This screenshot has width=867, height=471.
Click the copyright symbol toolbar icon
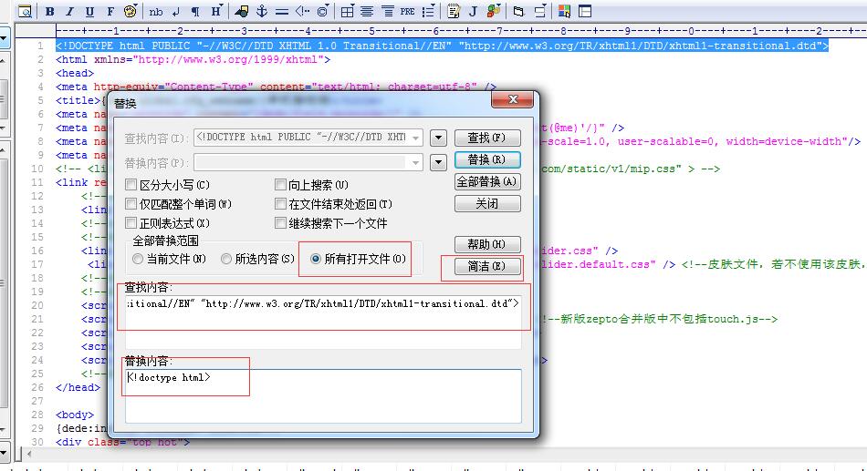[323, 12]
